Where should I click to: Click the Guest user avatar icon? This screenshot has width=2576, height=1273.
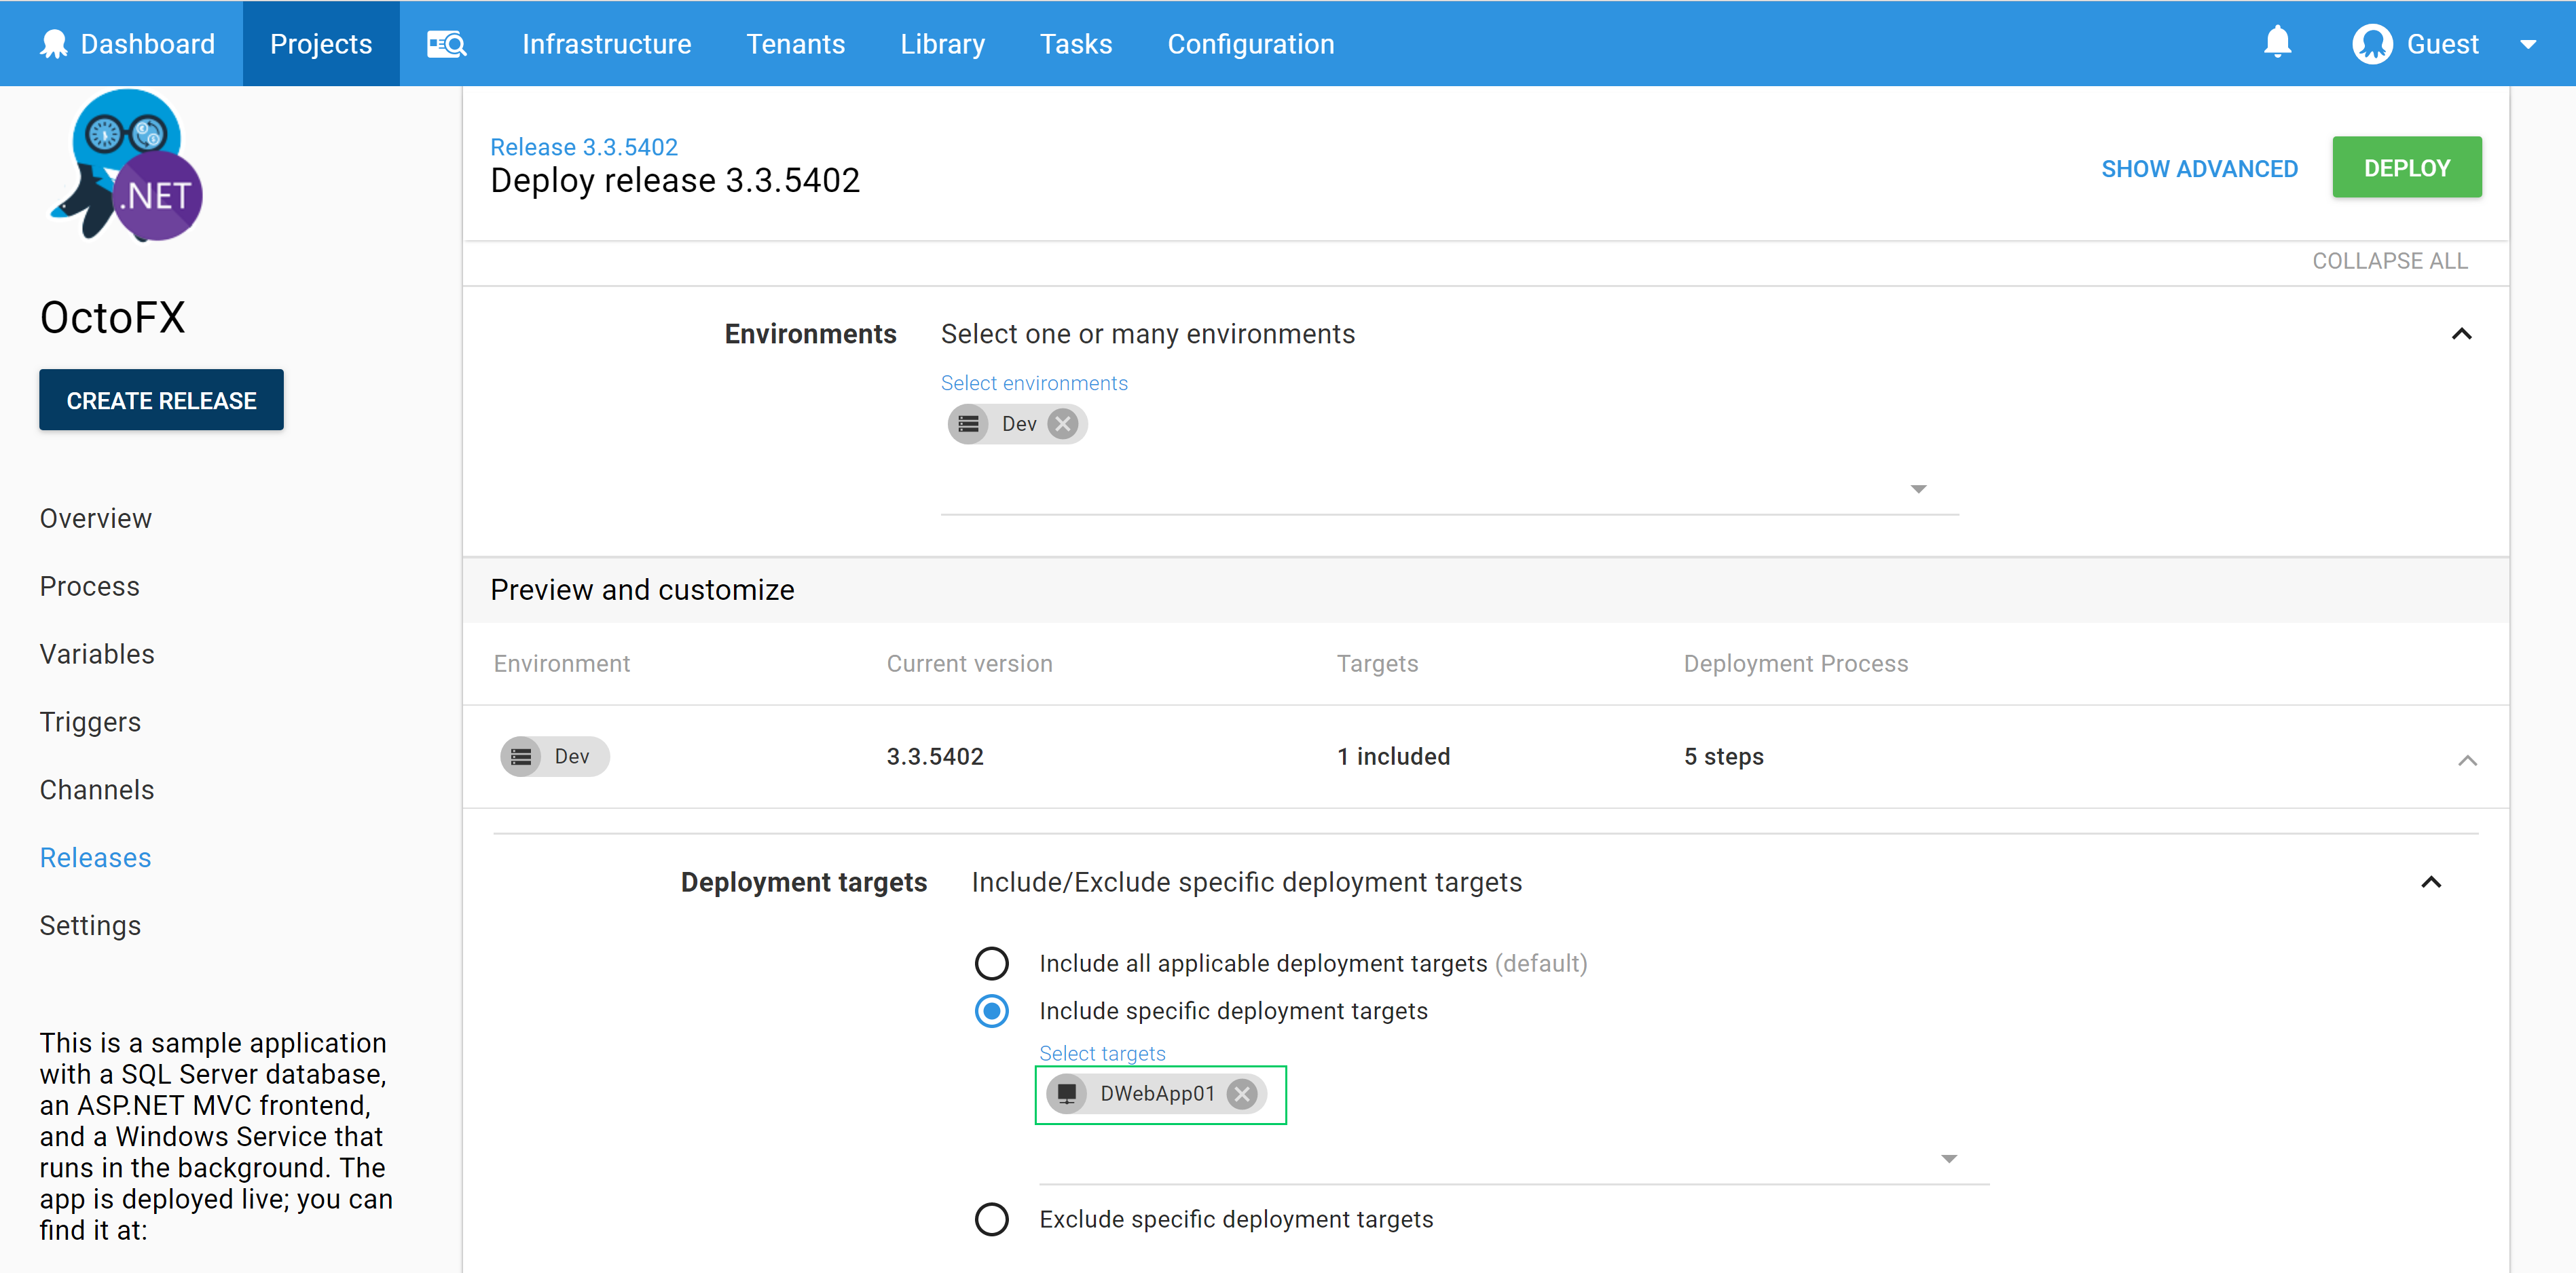2372,44
